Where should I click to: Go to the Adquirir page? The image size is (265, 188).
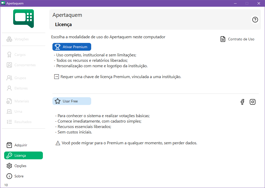tap(23, 145)
